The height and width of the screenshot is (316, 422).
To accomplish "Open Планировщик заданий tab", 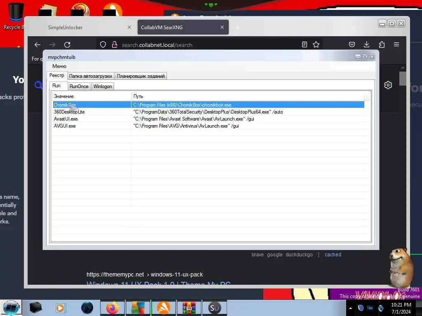I will tap(141, 76).
